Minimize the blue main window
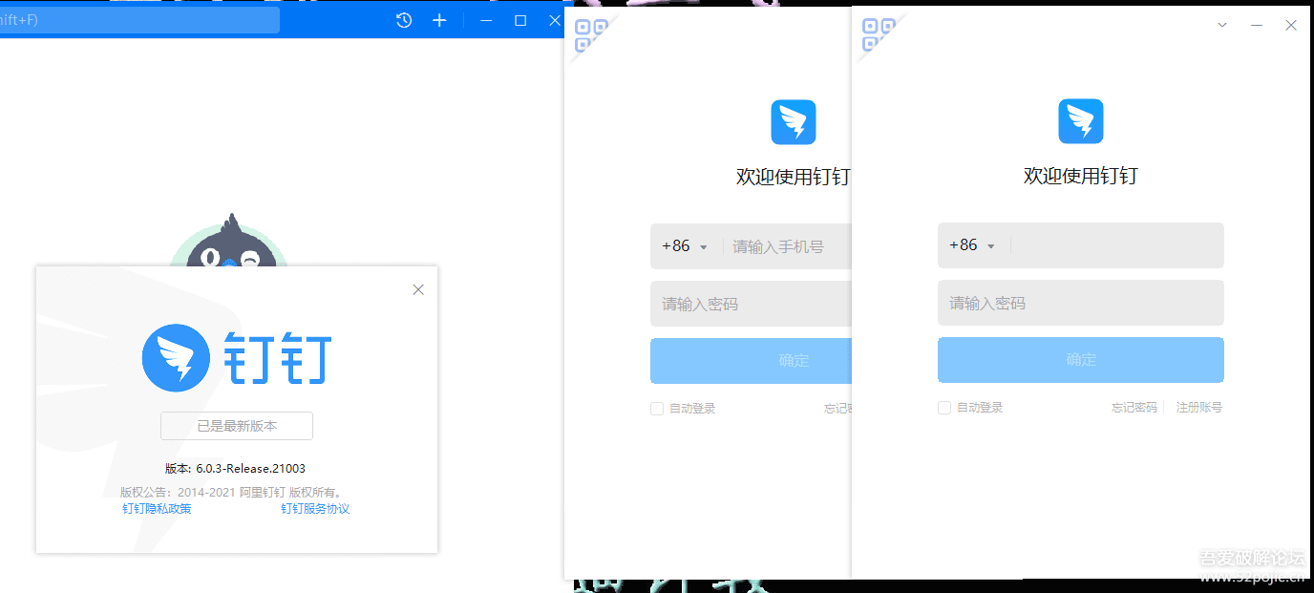Viewport: 1314px width, 593px height. click(486, 20)
